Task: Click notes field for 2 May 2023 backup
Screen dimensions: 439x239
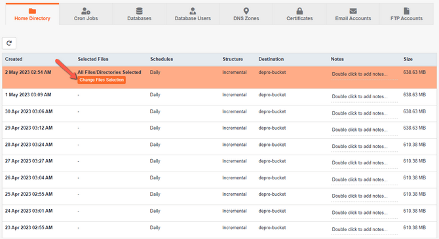Action: pos(364,75)
